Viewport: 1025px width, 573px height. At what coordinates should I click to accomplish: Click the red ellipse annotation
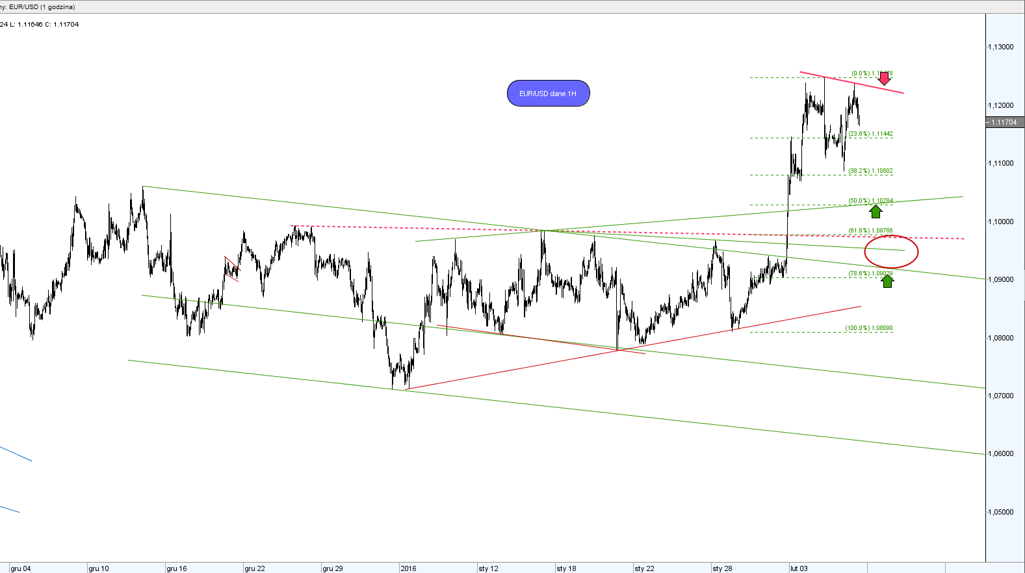tap(891, 251)
